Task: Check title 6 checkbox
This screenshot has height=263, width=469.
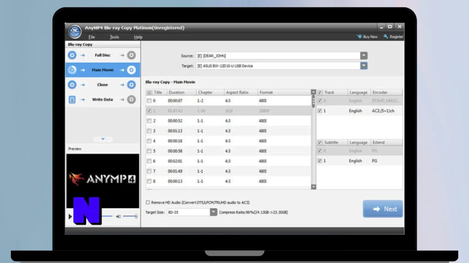Action: tap(149, 161)
